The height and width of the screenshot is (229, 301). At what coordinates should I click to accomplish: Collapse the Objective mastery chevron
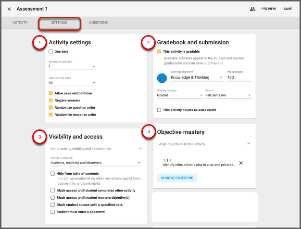(x=249, y=144)
